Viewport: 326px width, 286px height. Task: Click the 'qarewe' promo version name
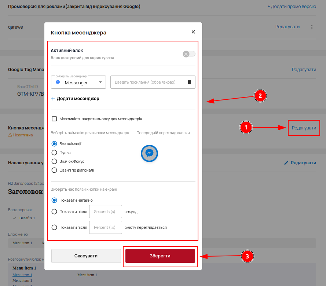[16, 27]
